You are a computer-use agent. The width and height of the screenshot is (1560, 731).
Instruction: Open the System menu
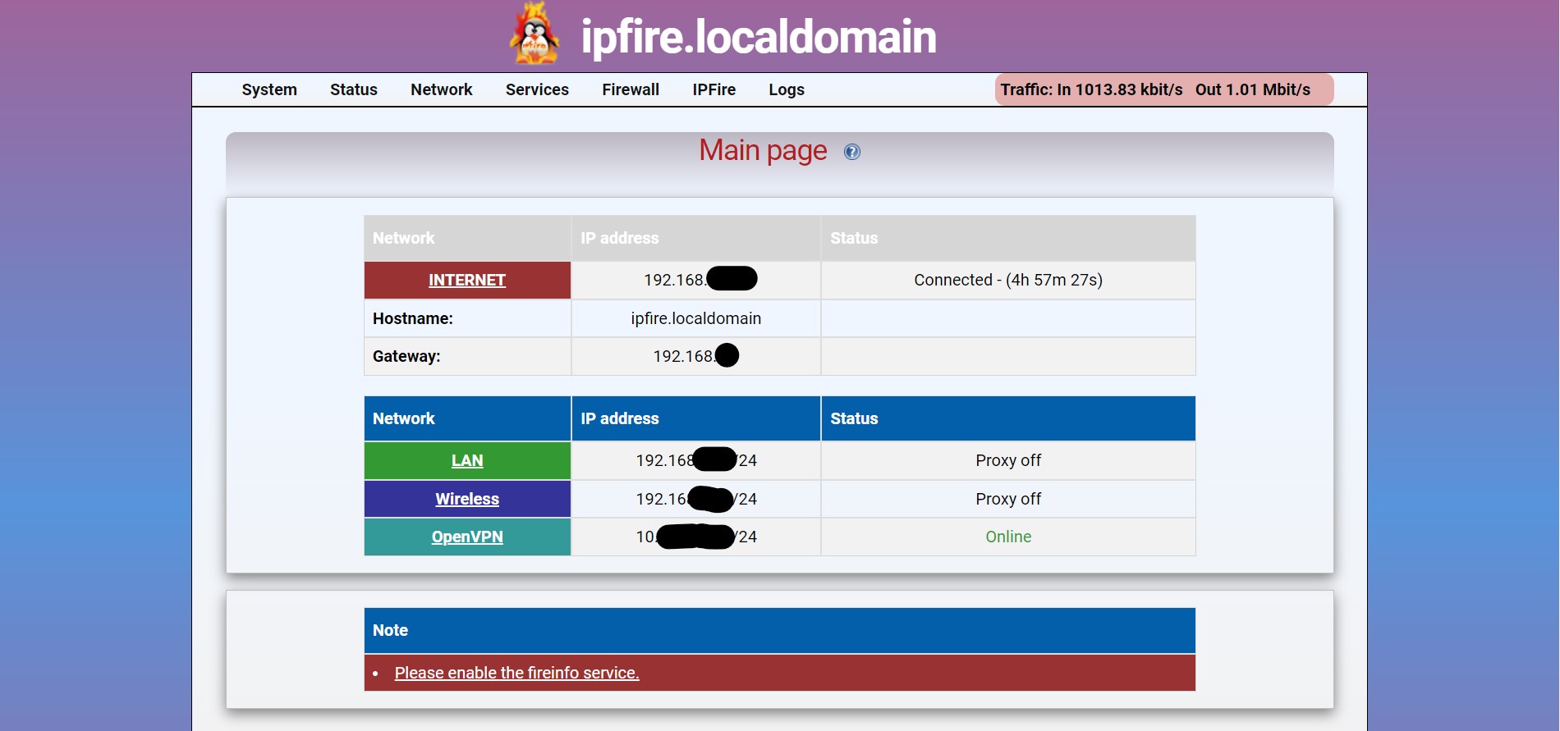tap(269, 89)
